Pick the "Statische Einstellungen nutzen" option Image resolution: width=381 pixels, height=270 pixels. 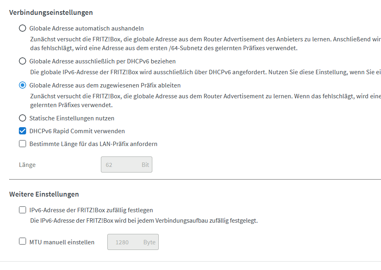(23, 118)
